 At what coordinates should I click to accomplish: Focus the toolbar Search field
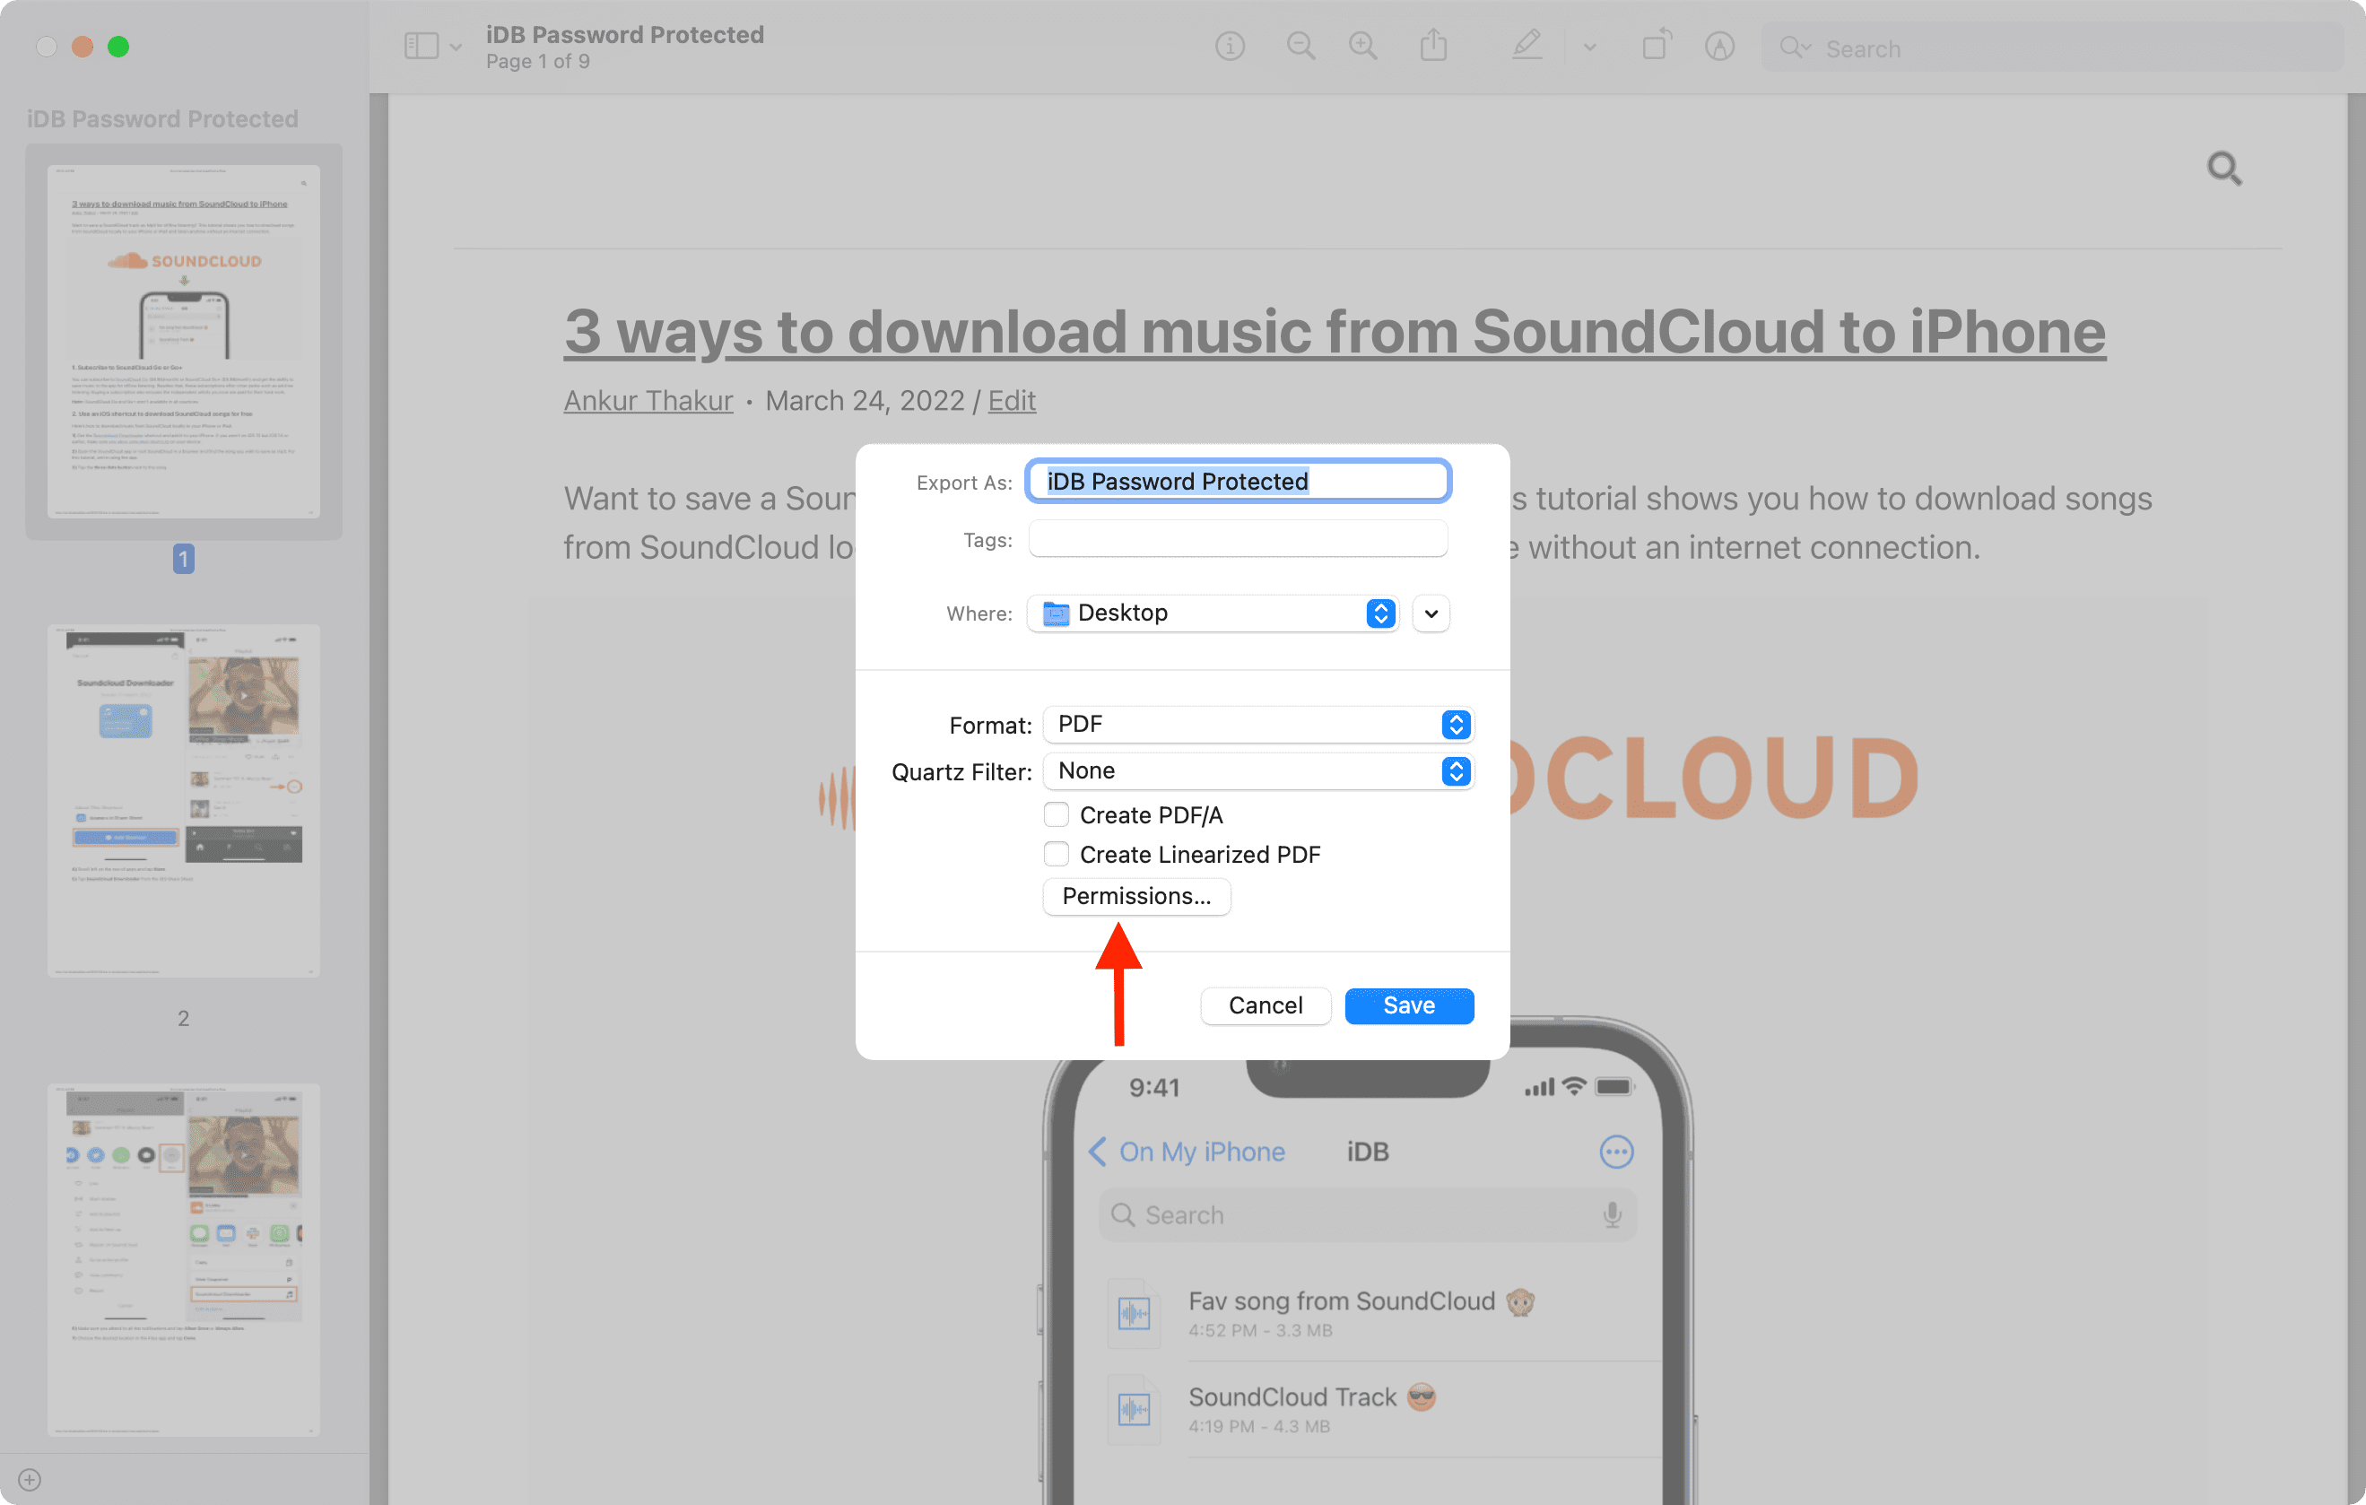[2053, 48]
